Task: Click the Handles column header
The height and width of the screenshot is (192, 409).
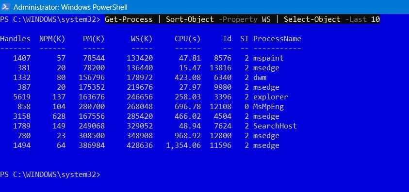Action: [x=15, y=39]
